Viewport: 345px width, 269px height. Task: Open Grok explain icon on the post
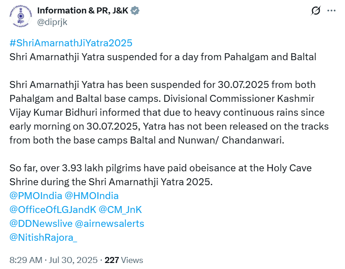(316, 11)
